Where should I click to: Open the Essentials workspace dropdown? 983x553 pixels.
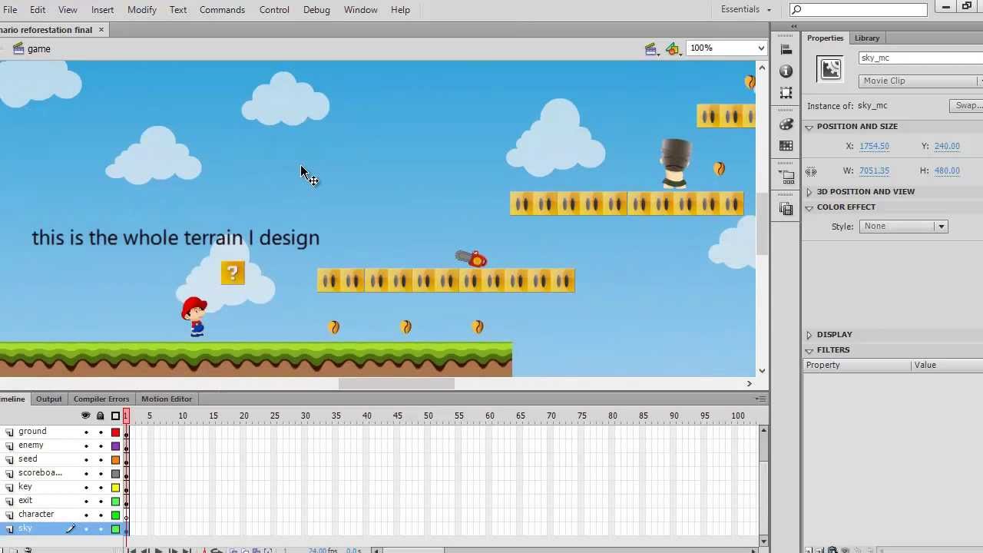pos(746,9)
